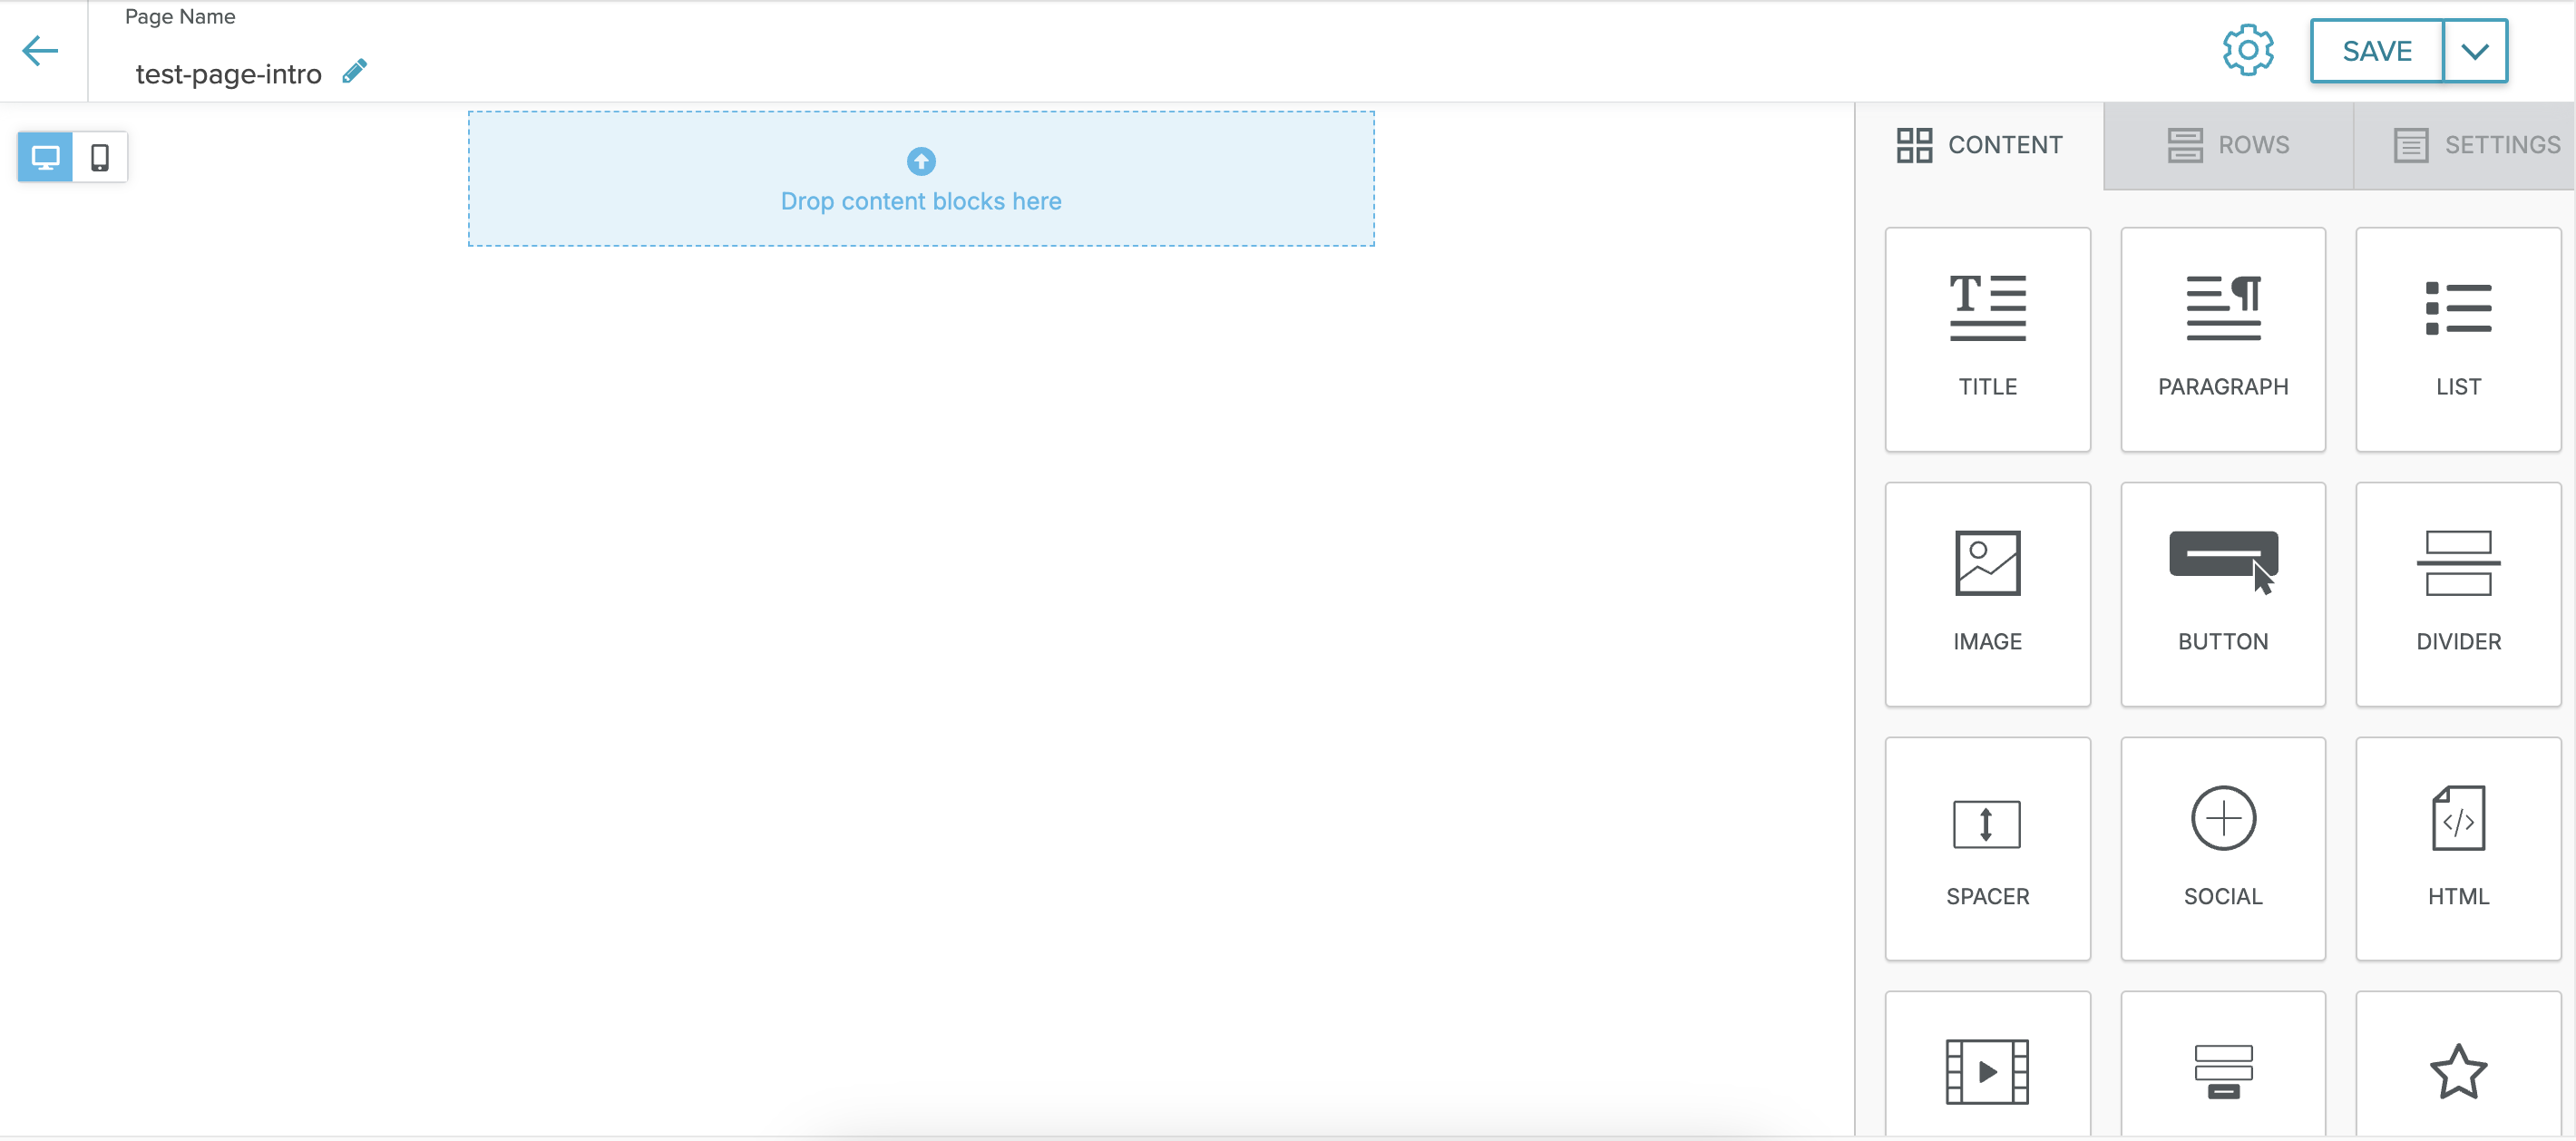Pick the Social content block

2222,849
